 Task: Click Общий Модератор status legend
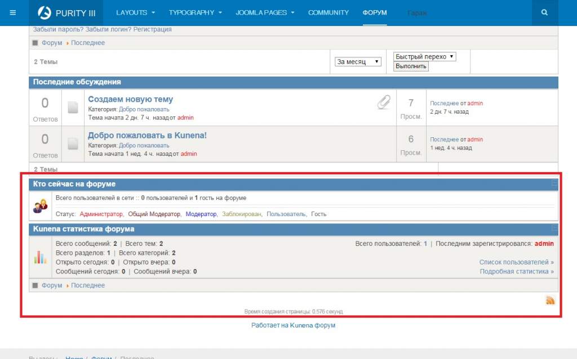(154, 214)
